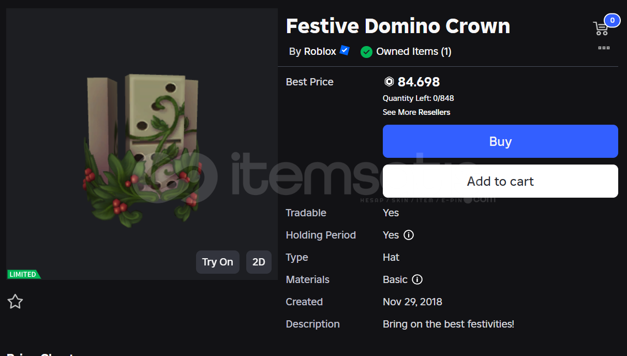Click the Holding Period info icon
This screenshot has width=627, height=356.
[x=409, y=235]
